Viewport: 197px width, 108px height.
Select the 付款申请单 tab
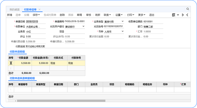click(x=30, y=9)
